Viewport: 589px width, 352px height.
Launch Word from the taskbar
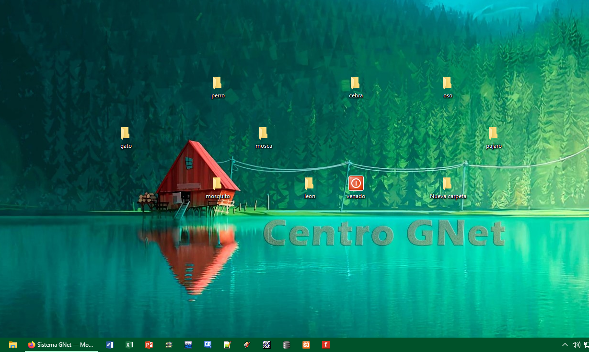[110, 345]
